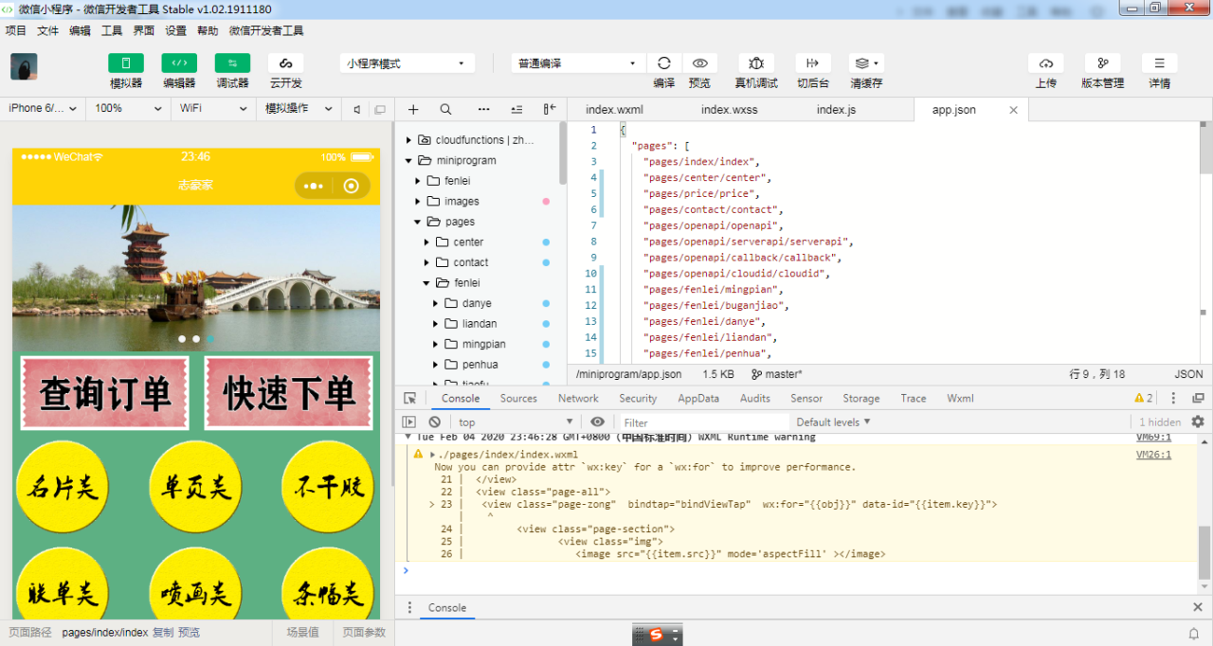The image size is (1213, 646).
Task: Click the Compile (编译) refresh icon
Action: point(664,63)
